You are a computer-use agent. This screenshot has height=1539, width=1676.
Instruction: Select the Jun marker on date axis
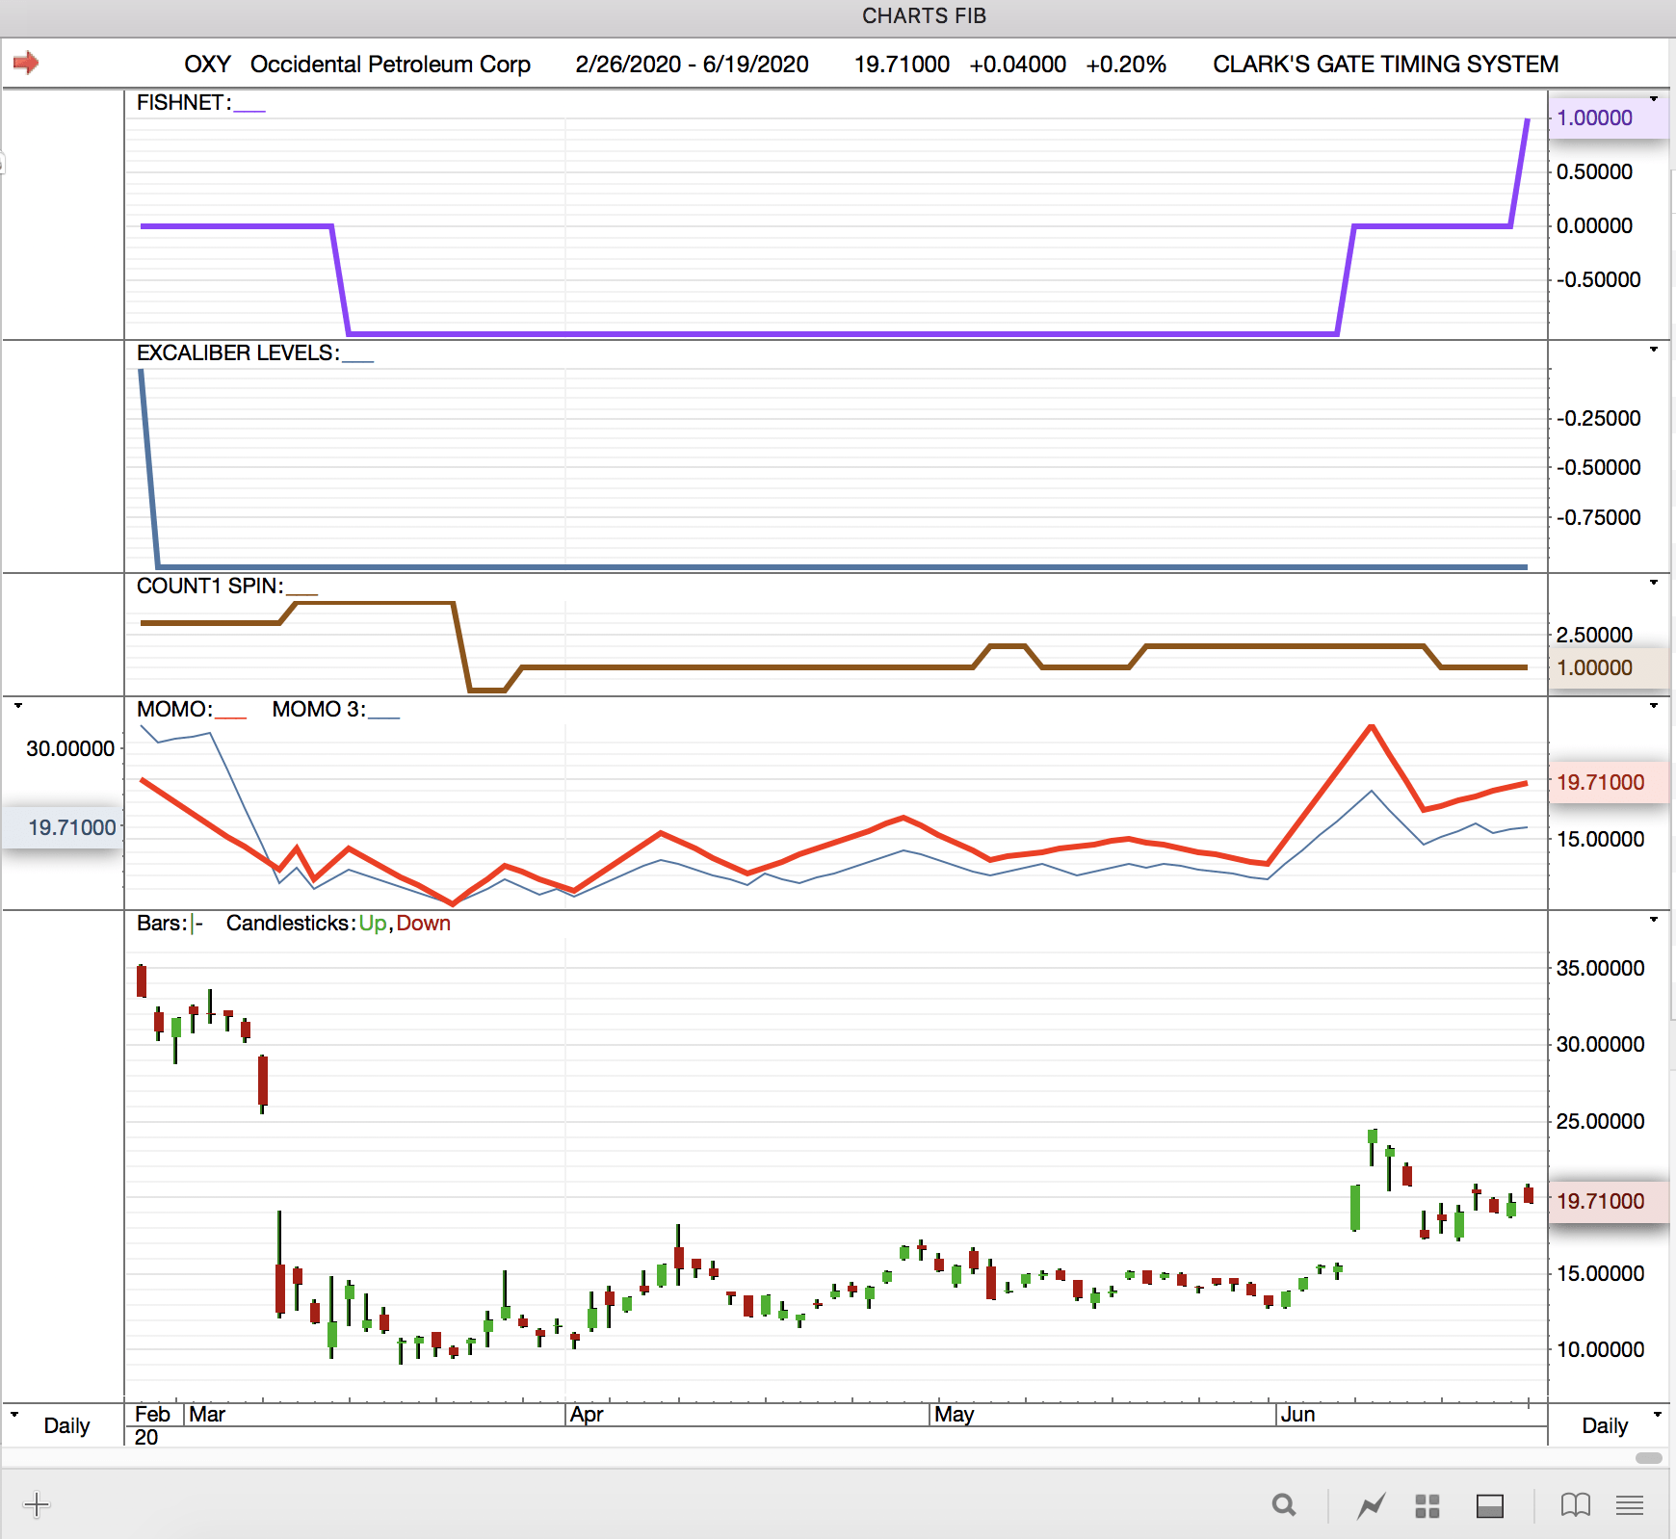pyautogui.click(x=1297, y=1414)
